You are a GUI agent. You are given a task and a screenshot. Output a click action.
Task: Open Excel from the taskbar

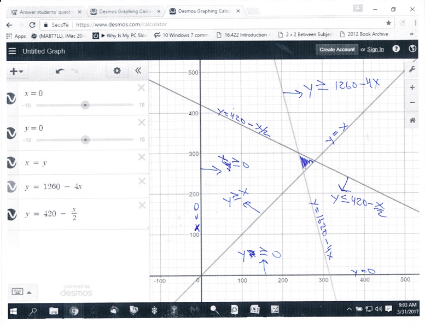(x=255, y=309)
